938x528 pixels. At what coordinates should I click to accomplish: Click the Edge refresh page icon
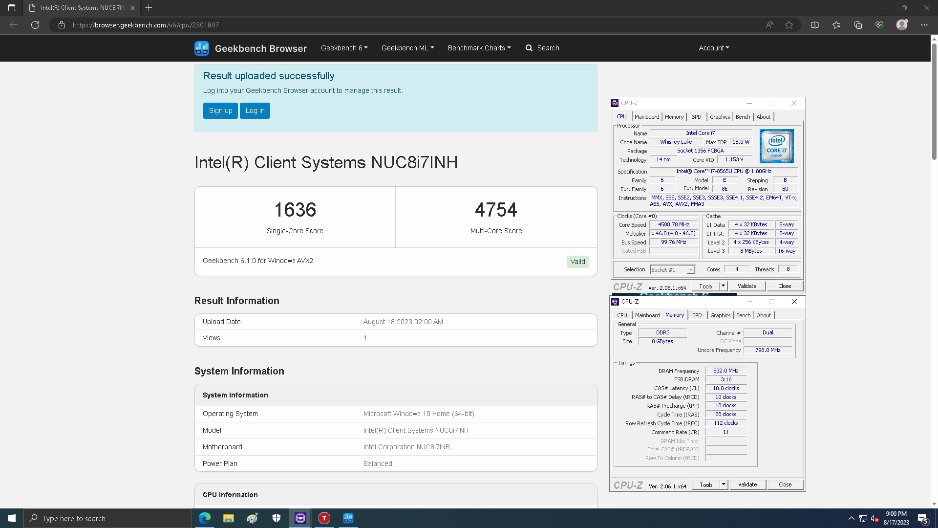point(35,25)
